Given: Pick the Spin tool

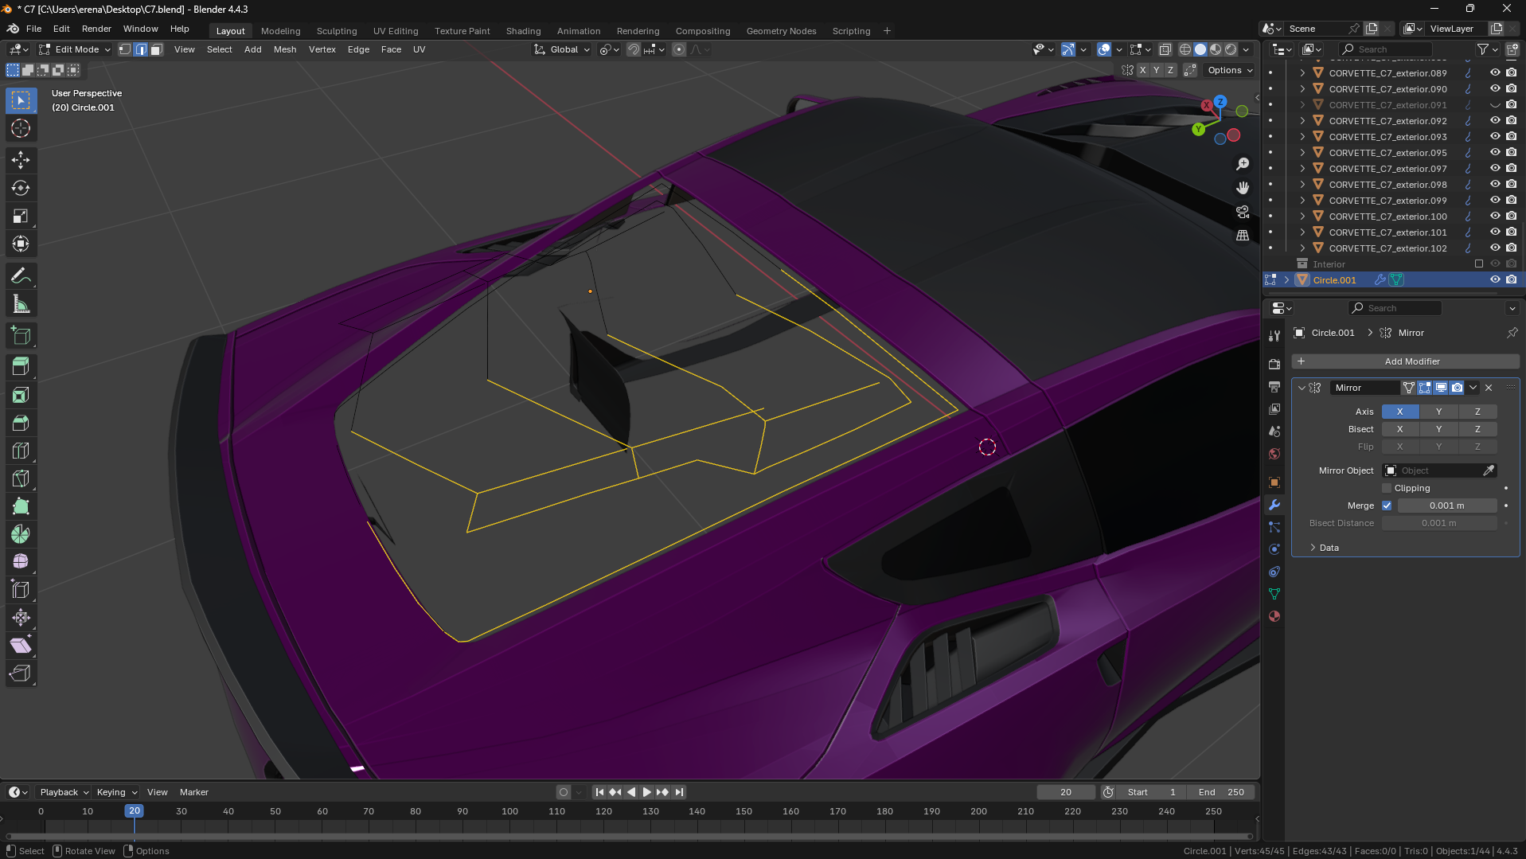Looking at the screenshot, I should [x=21, y=534].
